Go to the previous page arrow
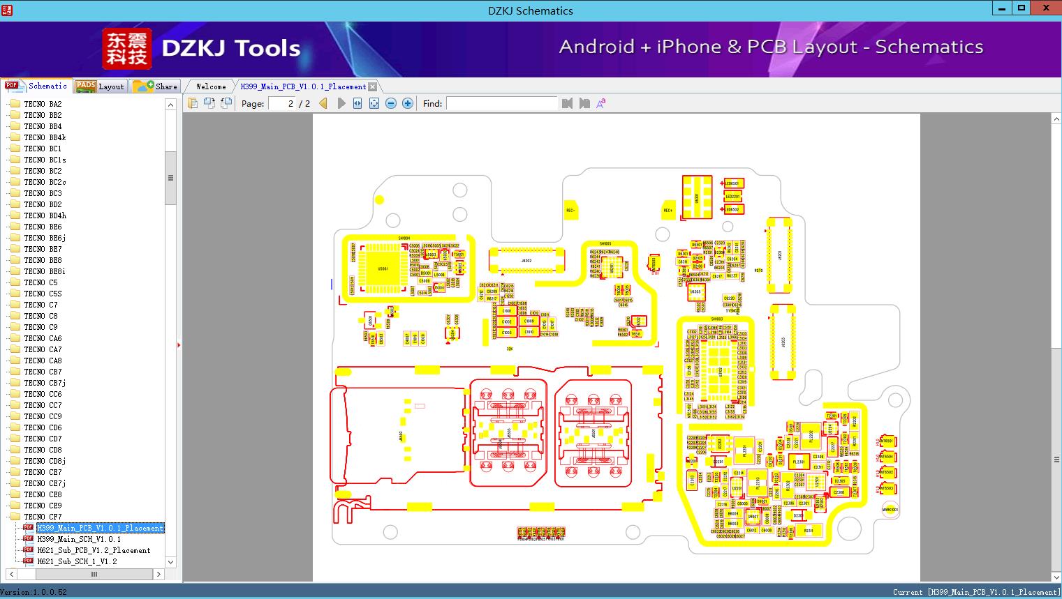 point(323,103)
